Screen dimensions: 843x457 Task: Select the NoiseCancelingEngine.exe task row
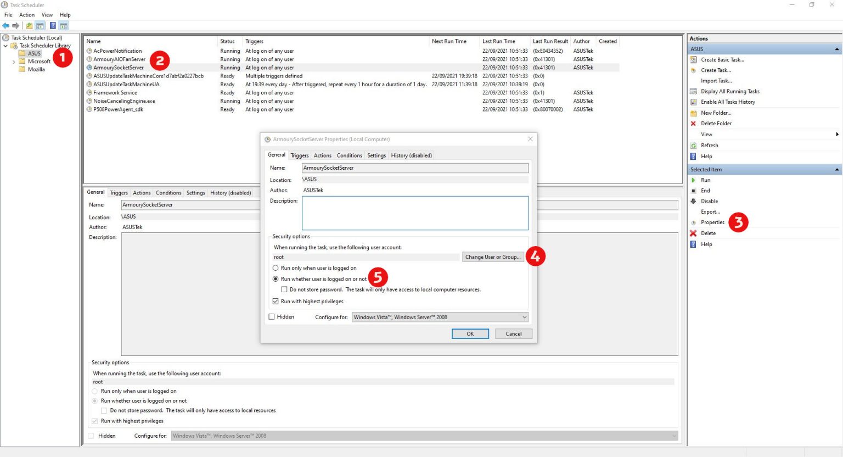124,101
